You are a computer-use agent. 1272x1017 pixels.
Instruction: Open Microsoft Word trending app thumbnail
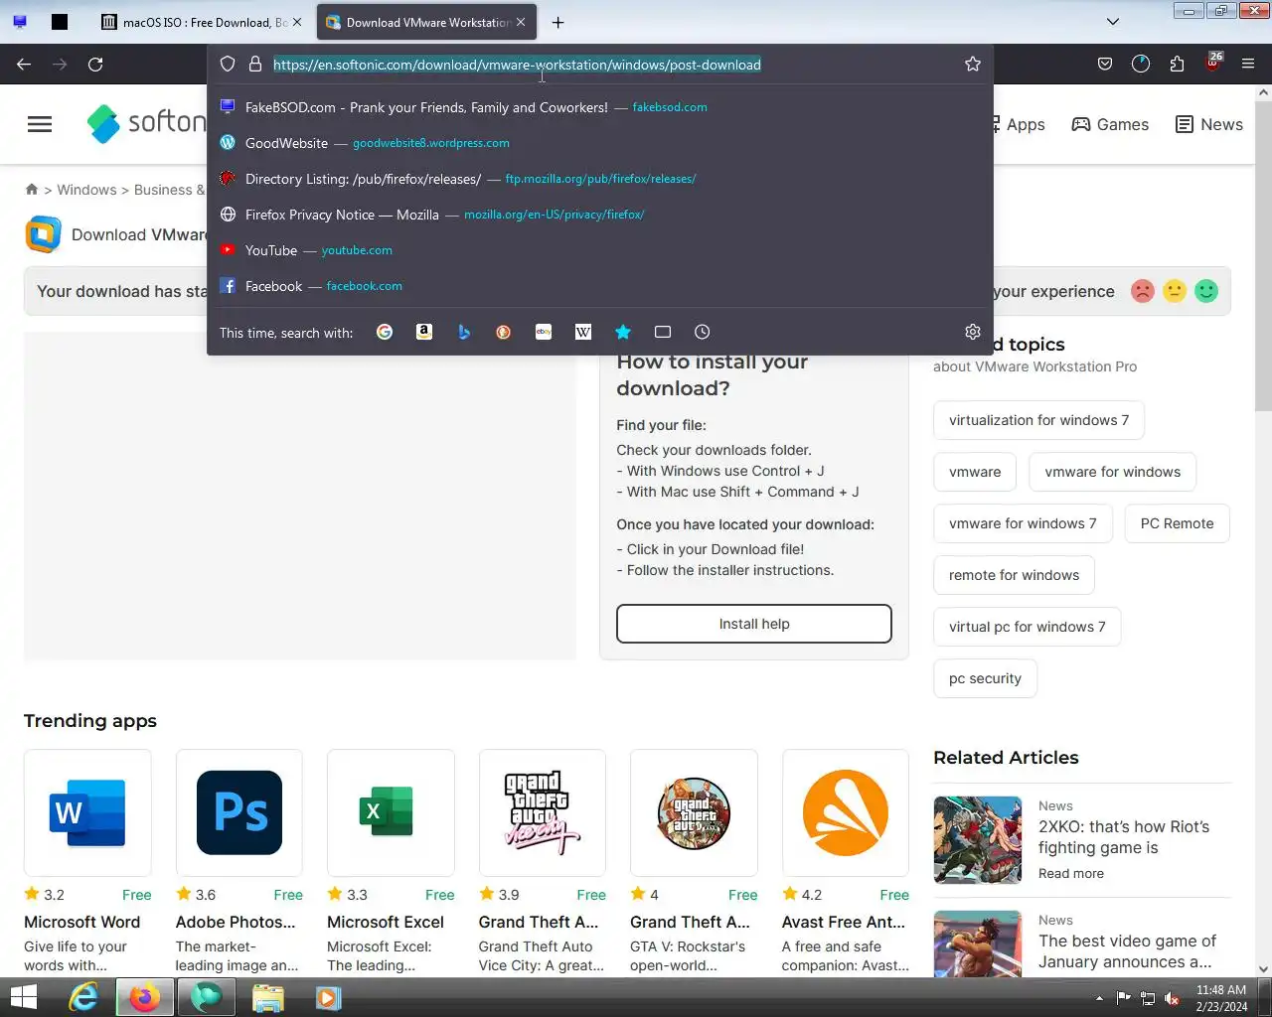pyautogui.click(x=87, y=812)
